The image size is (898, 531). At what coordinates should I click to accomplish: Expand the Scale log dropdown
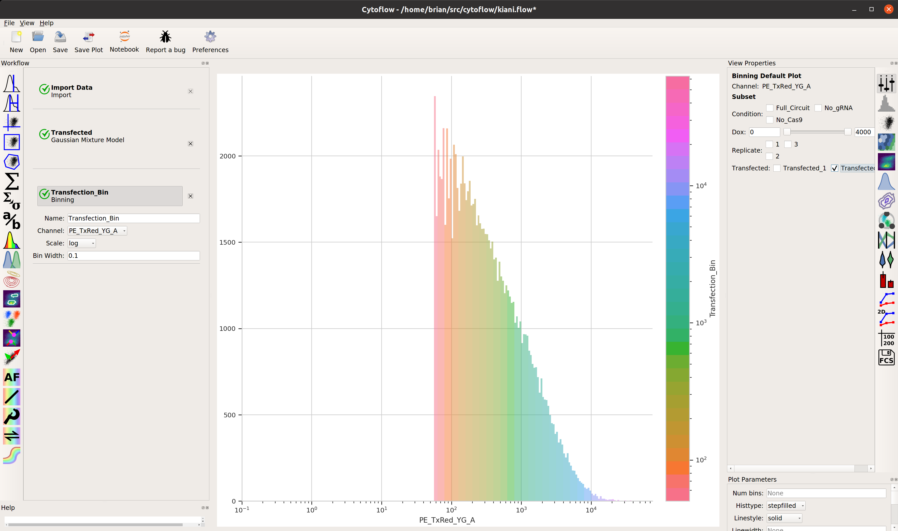[82, 243]
